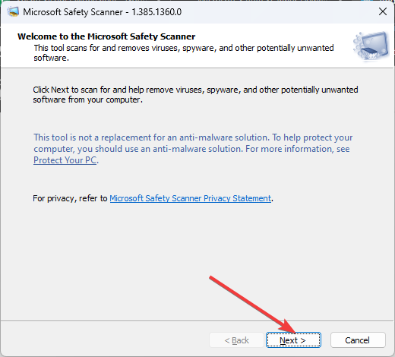Close the Microsoft Safety Scanner window
Image resolution: width=395 pixels, height=357 pixels.
click(383, 11)
